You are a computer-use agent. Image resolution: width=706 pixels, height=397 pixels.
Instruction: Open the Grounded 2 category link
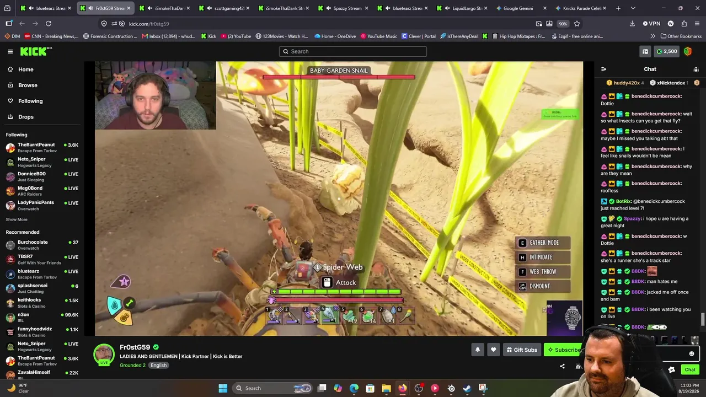point(132,365)
